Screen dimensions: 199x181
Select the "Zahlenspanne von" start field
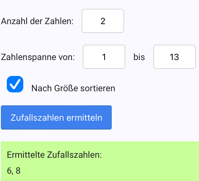pyautogui.click(x=104, y=57)
